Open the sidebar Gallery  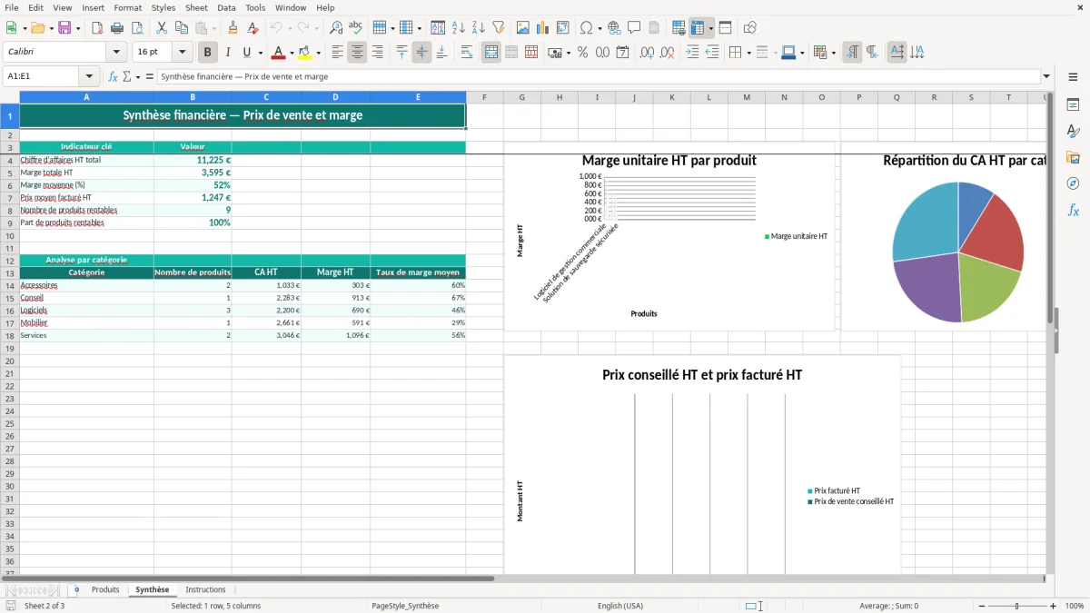(1073, 158)
